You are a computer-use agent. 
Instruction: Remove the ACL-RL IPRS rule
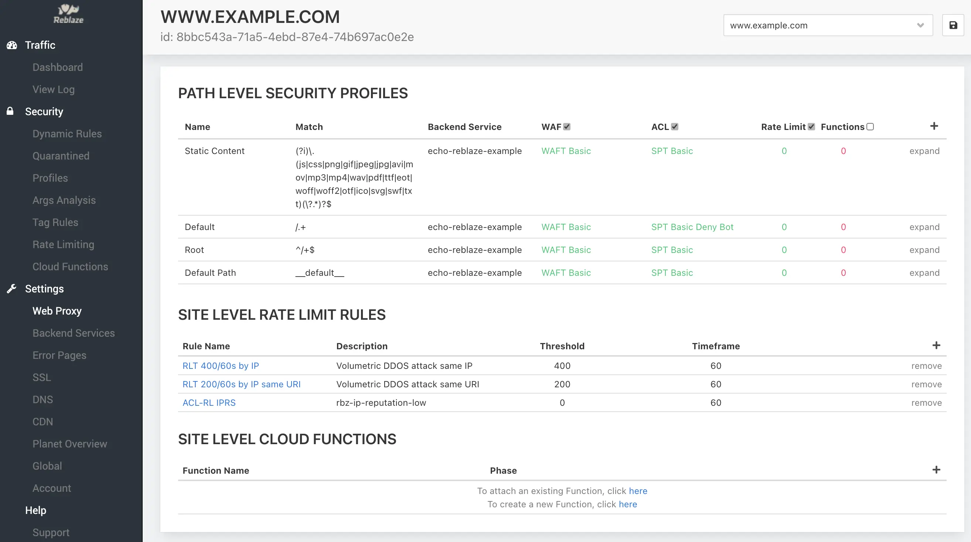[926, 403]
